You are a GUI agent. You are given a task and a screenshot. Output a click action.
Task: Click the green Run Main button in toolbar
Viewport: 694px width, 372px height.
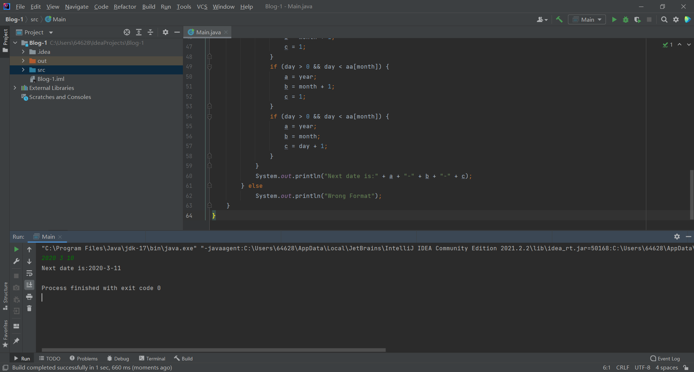[614, 20]
